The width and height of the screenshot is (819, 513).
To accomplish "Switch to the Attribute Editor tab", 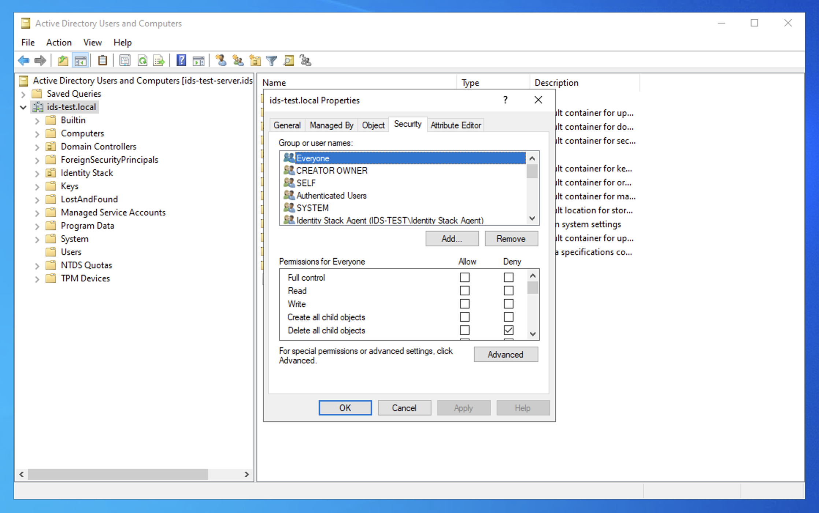I will point(456,125).
